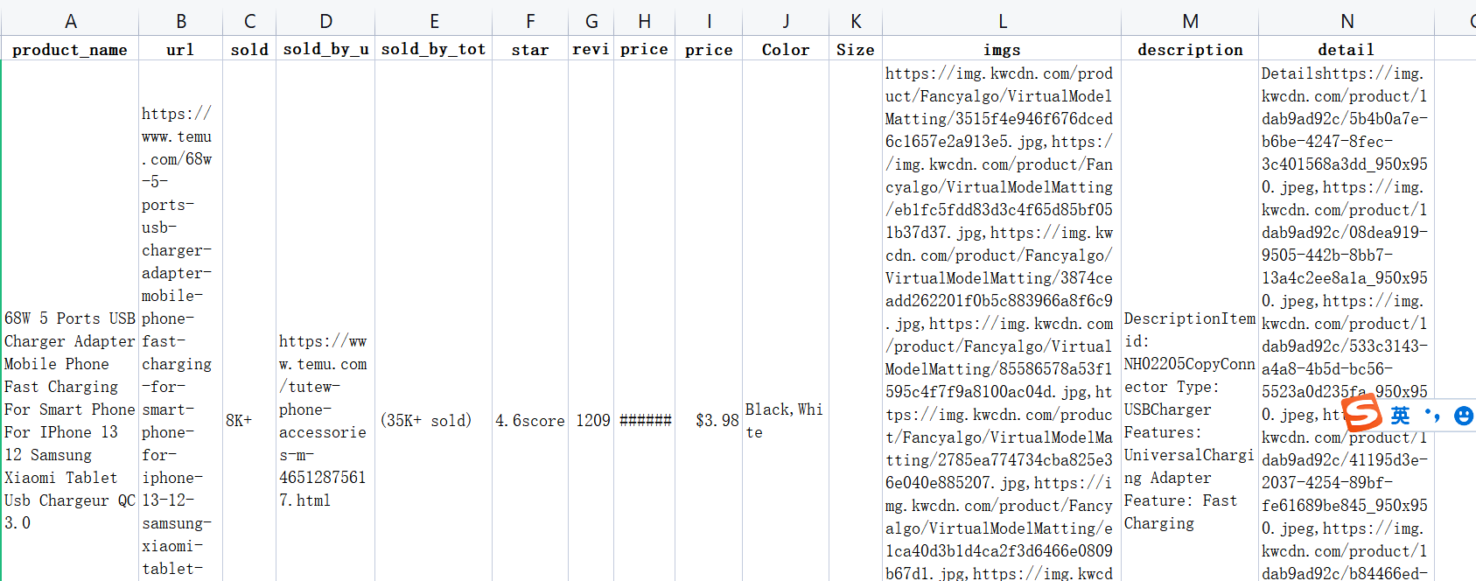Select column A header

70,21
